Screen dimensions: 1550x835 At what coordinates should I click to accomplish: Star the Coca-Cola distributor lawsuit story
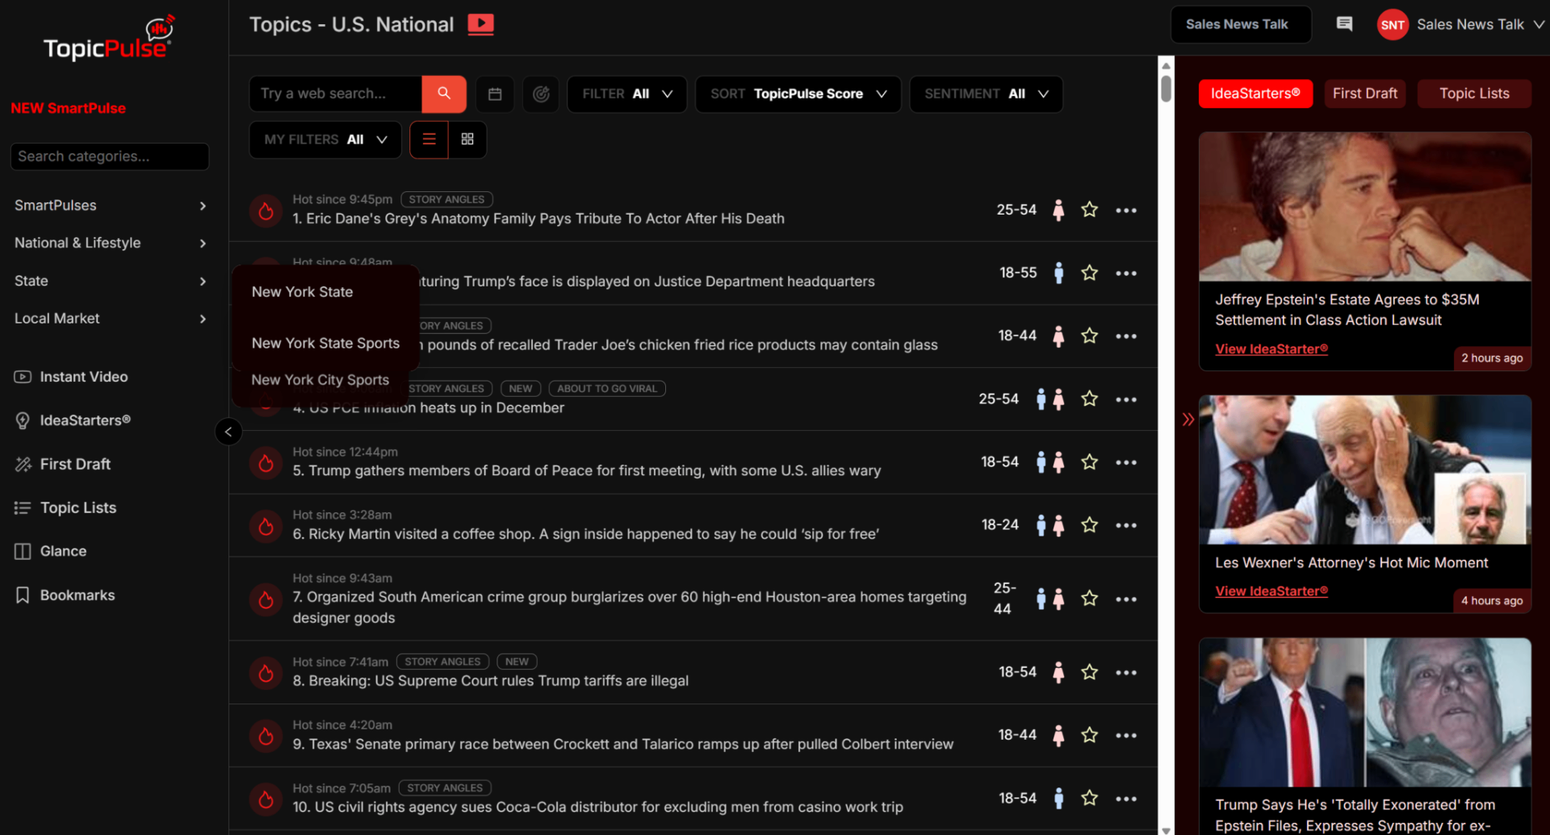[1089, 798]
